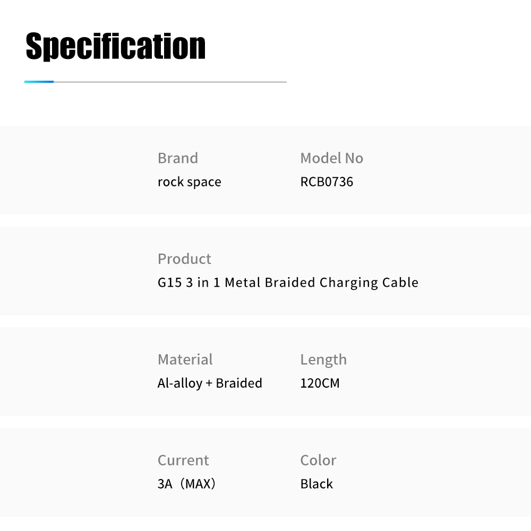Click the Al-alloy + Braided value
The height and width of the screenshot is (531, 531).
[210, 383]
